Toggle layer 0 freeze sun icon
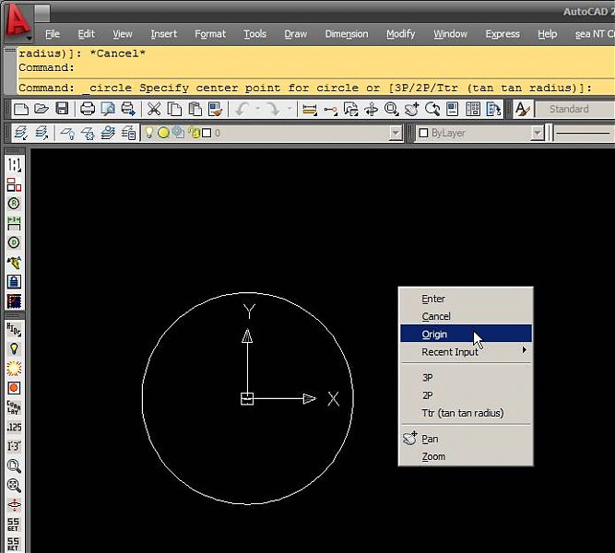Screen dimensions: 615x553 coord(163,133)
